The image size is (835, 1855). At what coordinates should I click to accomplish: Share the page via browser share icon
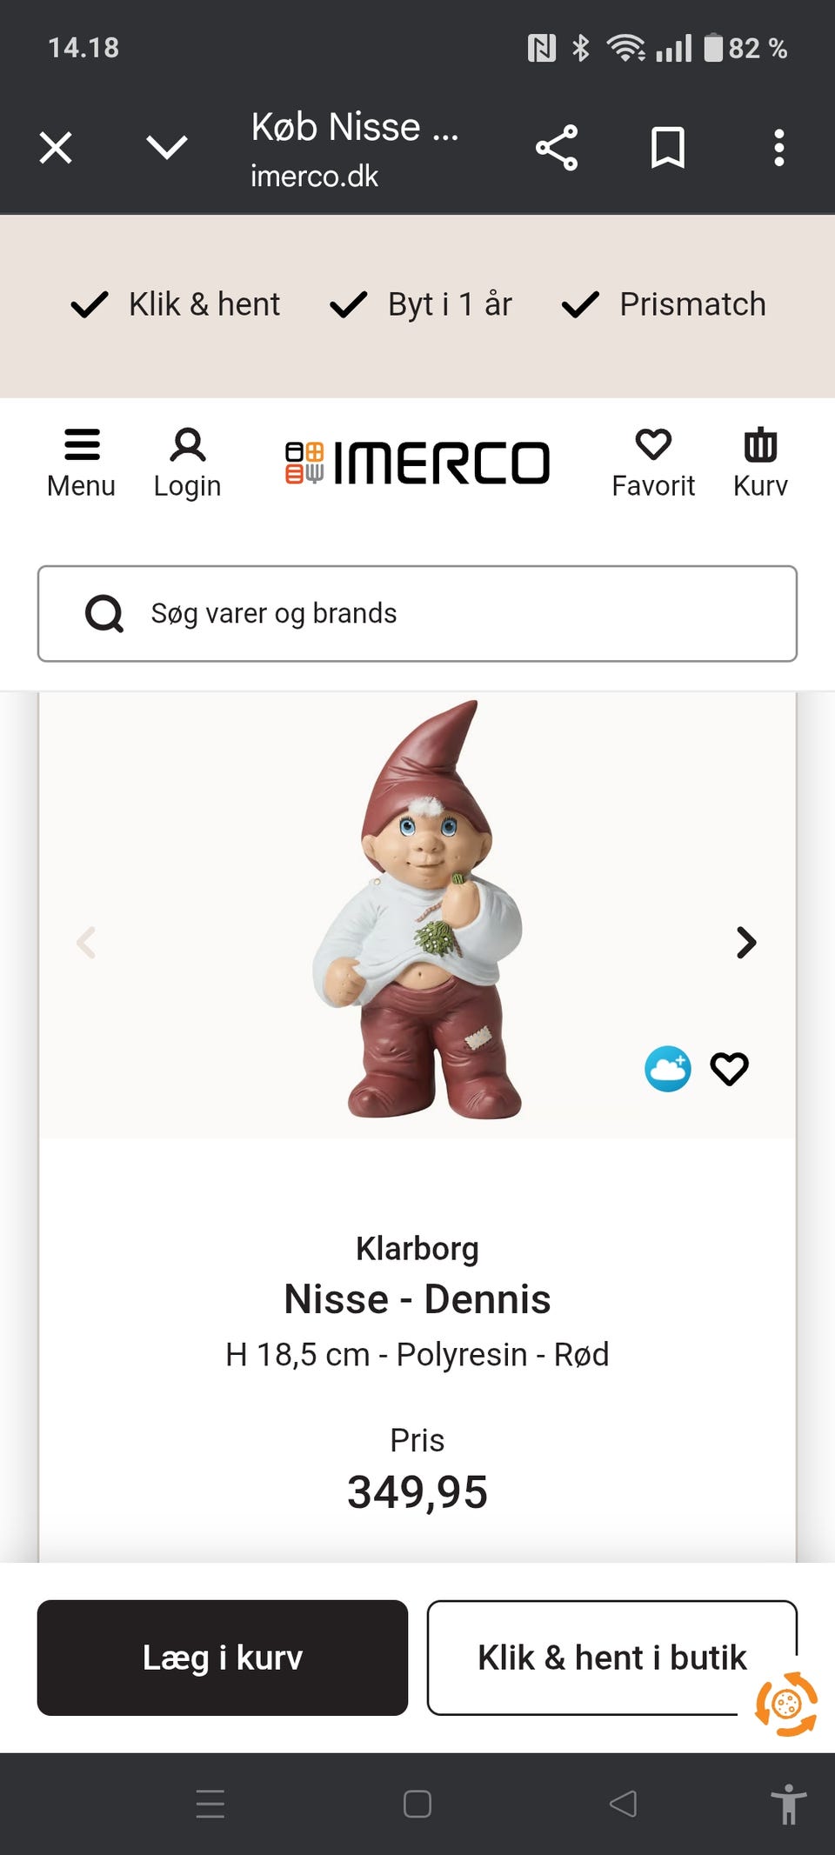tap(557, 148)
